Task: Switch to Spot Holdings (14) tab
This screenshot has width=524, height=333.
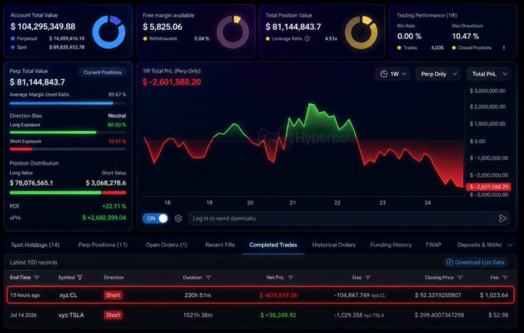Action: [35, 245]
